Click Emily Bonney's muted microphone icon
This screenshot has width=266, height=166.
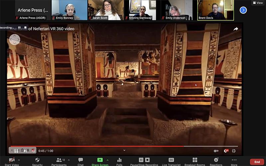coord(54,18)
